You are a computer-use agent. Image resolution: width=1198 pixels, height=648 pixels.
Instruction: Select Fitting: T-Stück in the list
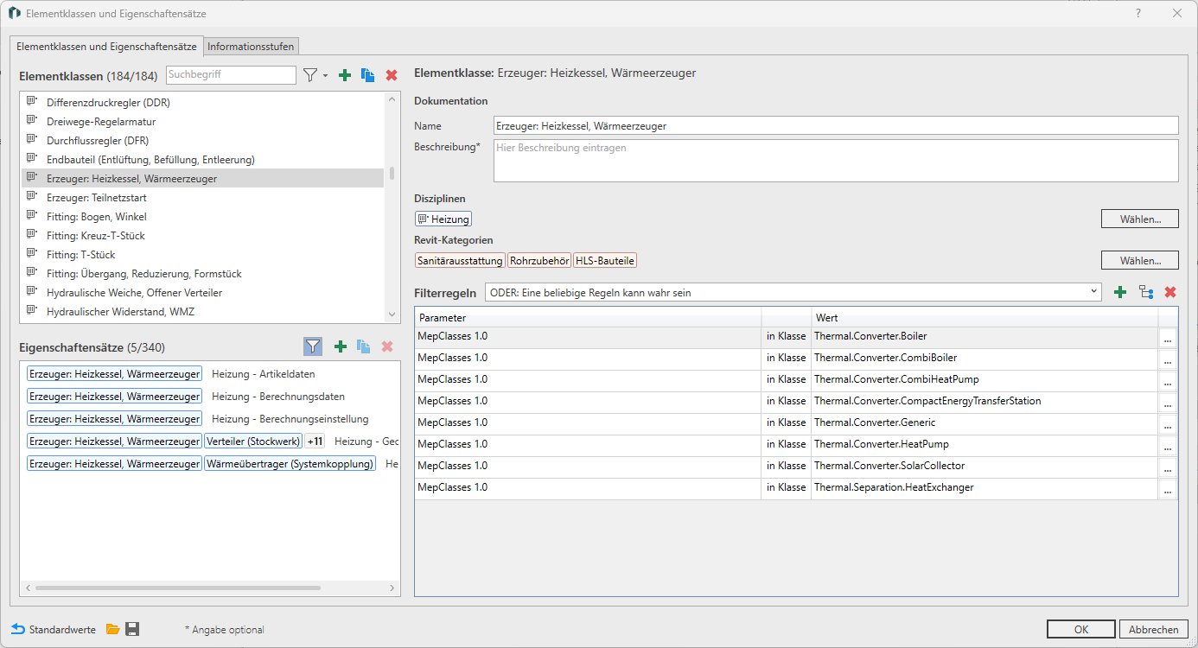(x=81, y=255)
